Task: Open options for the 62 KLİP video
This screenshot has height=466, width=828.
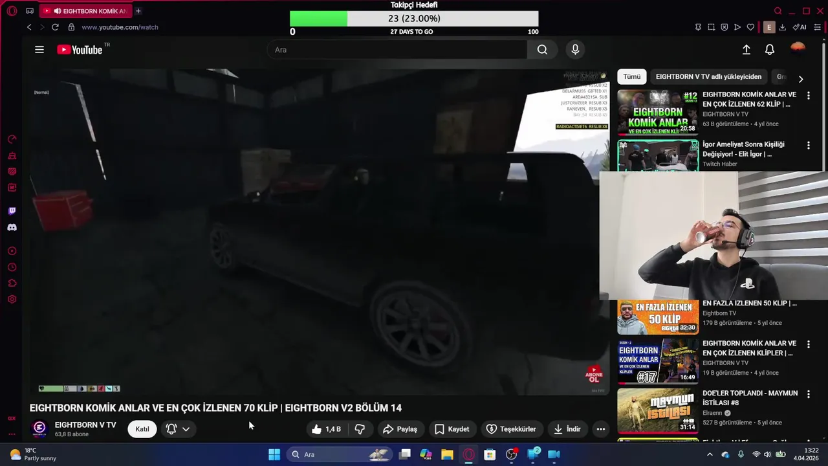Action: [808, 95]
